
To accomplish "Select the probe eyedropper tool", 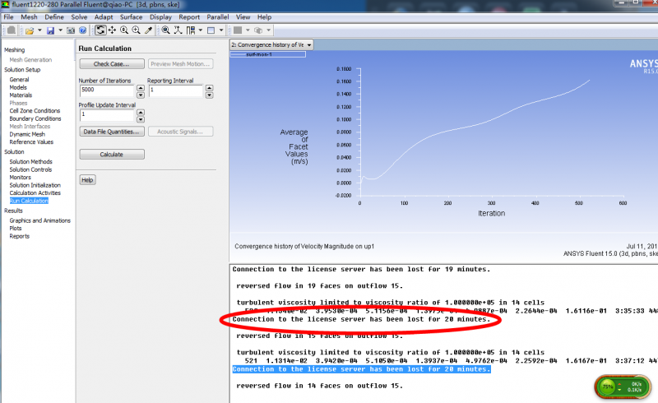I will click(x=148, y=30).
